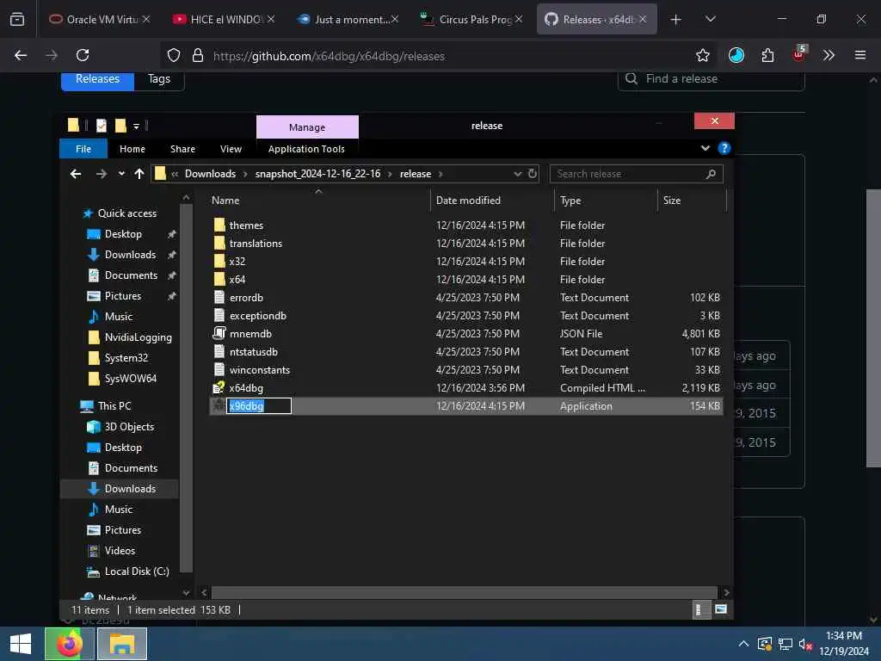This screenshot has width=881, height=661.
Task: Refresh the release folder view
Action: tap(533, 174)
